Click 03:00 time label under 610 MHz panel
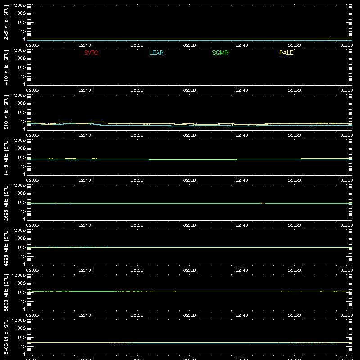 pyautogui.click(x=346, y=135)
